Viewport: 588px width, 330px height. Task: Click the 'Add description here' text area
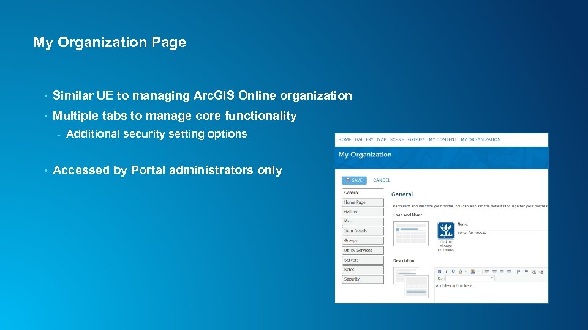coord(491,292)
